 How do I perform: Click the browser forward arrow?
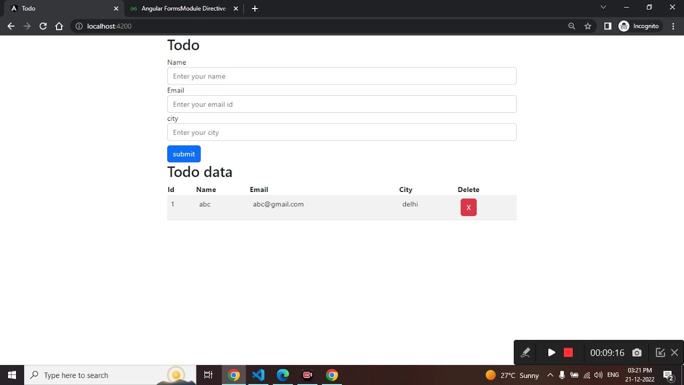27,26
